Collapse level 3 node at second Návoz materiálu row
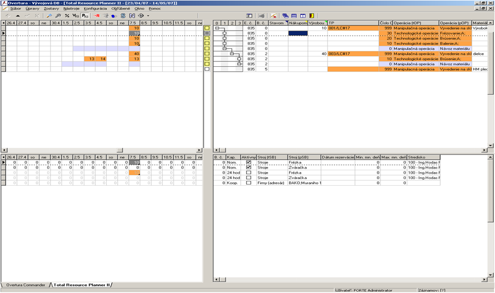The image size is (495, 293). pos(239,64)
